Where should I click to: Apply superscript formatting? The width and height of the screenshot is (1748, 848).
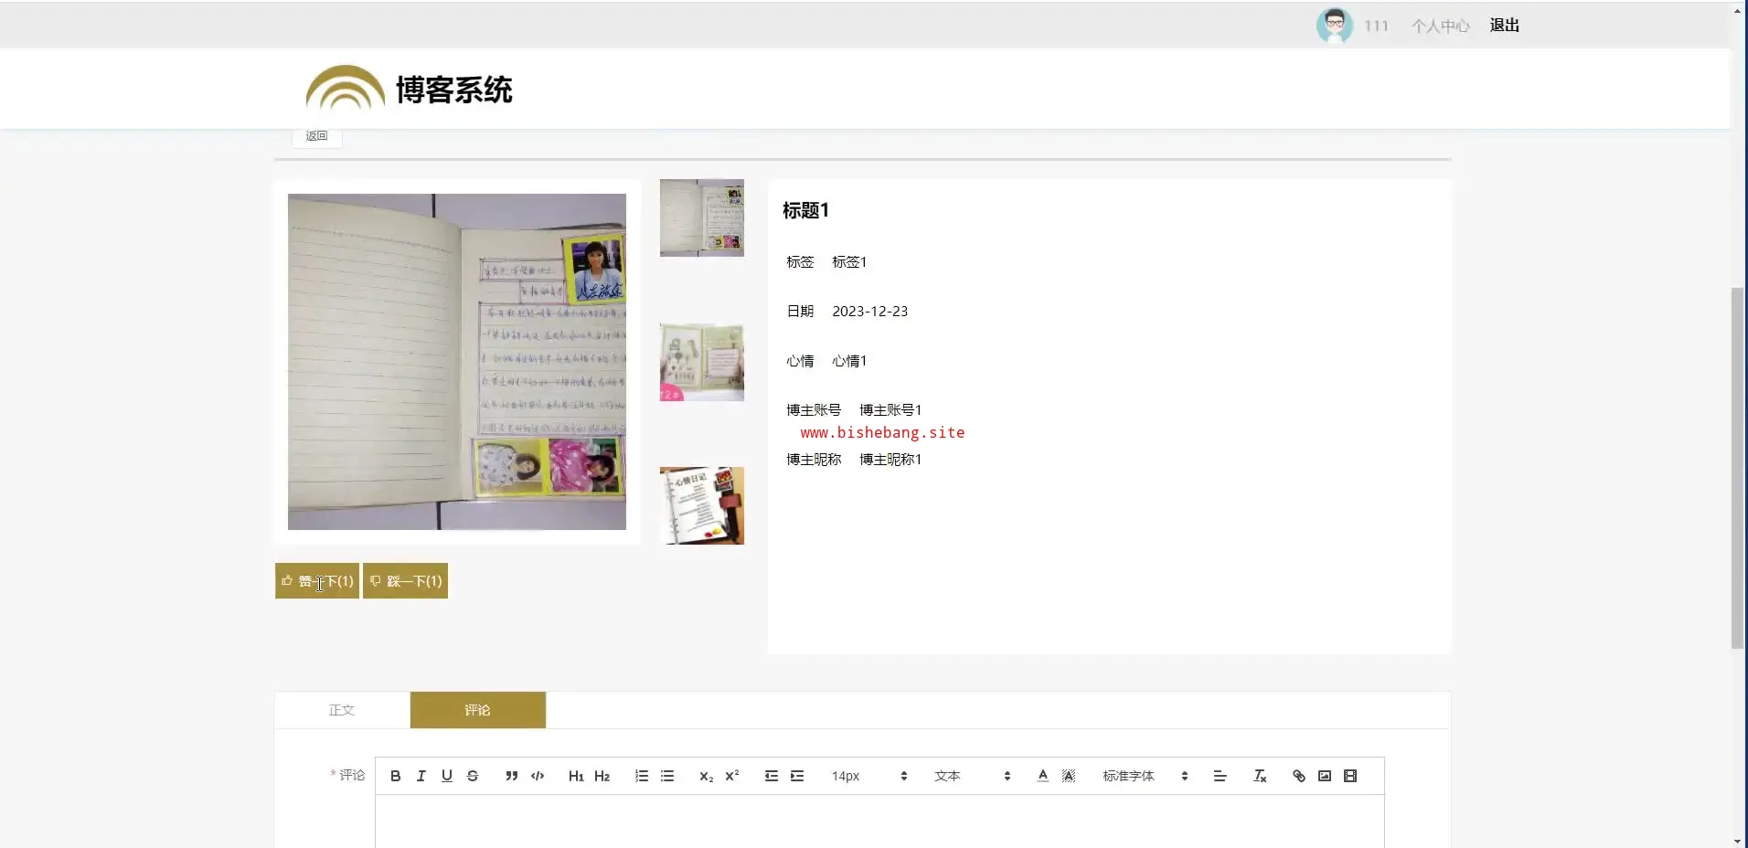coord(731,776)
